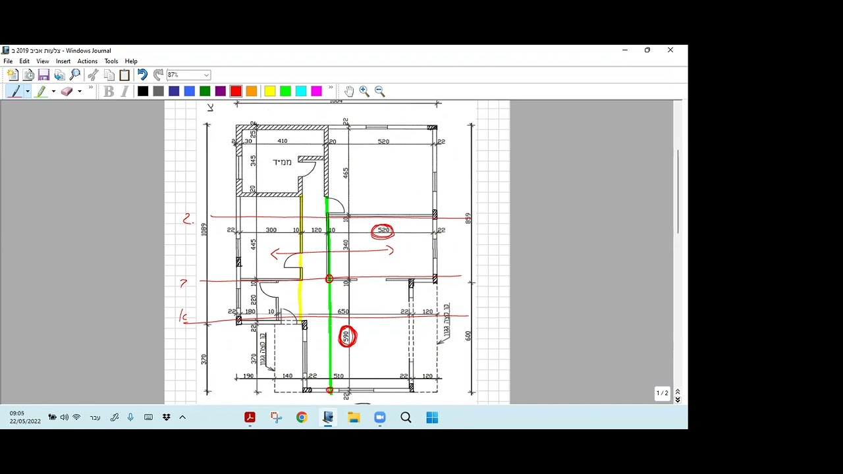Pick the yellow ink color swatch
This screenshot has height=474, width=843.
click(x=270, y=92)
